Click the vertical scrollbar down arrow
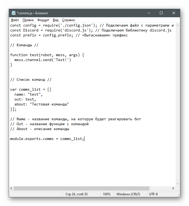 pos(178,184)
